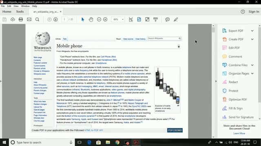Open Send for Signature tool
This screenshot has height=146, width=261.
point(241,117)
